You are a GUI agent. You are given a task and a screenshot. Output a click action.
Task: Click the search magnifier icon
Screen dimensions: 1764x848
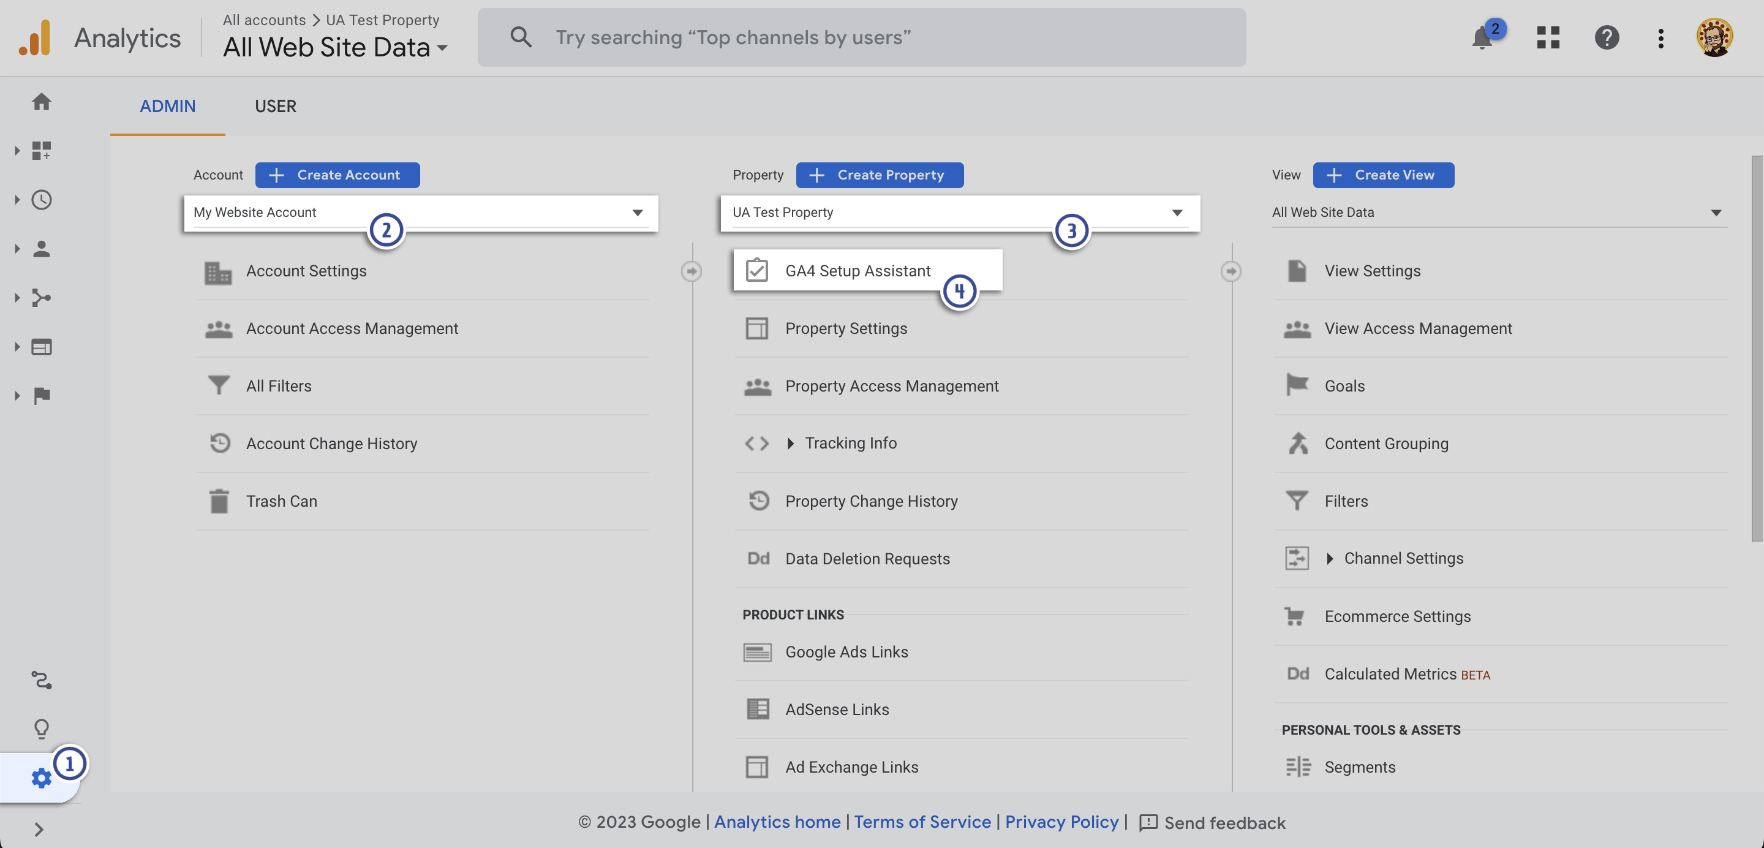tap(521, 37)
